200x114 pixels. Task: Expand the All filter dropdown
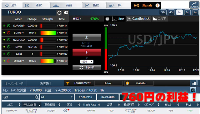click(57, 97)
